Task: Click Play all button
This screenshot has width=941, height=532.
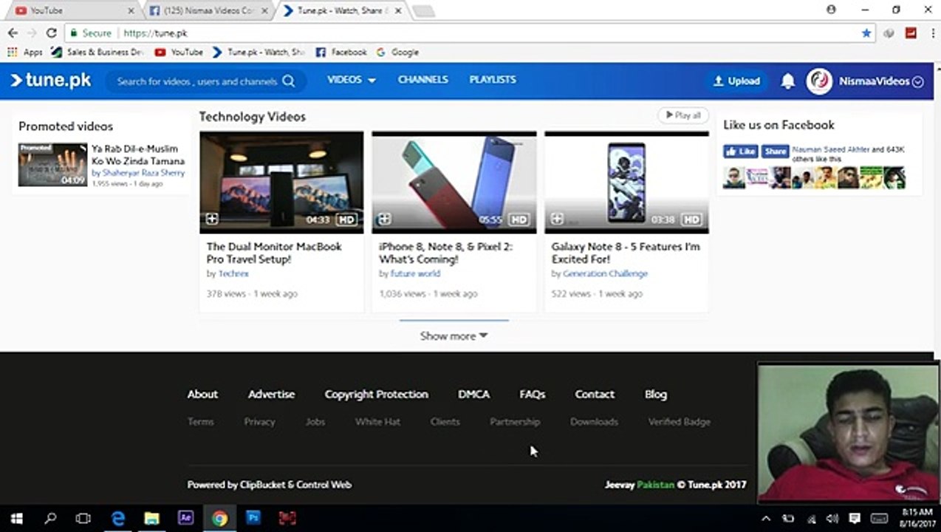Action: [683, 115]
